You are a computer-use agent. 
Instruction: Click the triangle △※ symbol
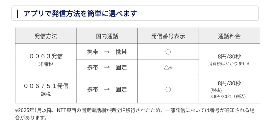click(168, 67)
